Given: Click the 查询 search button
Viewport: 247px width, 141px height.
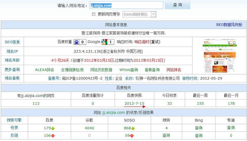Looking at the screenshot, I should coord(177,5).
